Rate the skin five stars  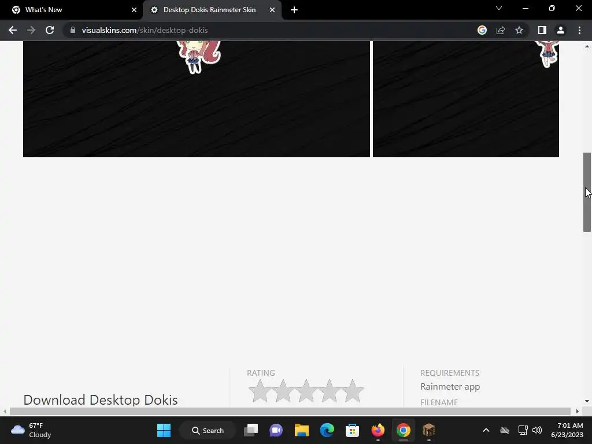352,391
